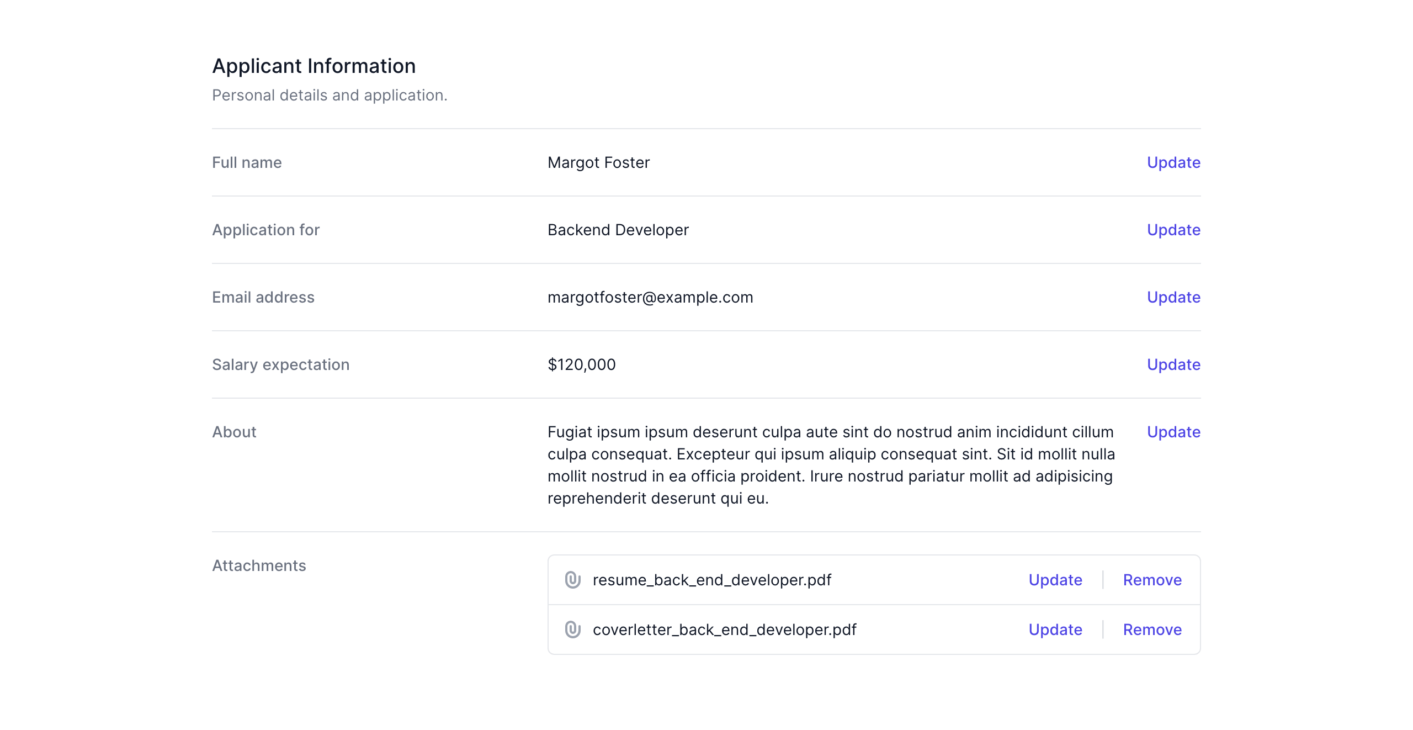Click the $120,000 salary value
Image resolution: width=1413 pixels, height=730 pixels.
pyautogui.click(x=581, y=364)
